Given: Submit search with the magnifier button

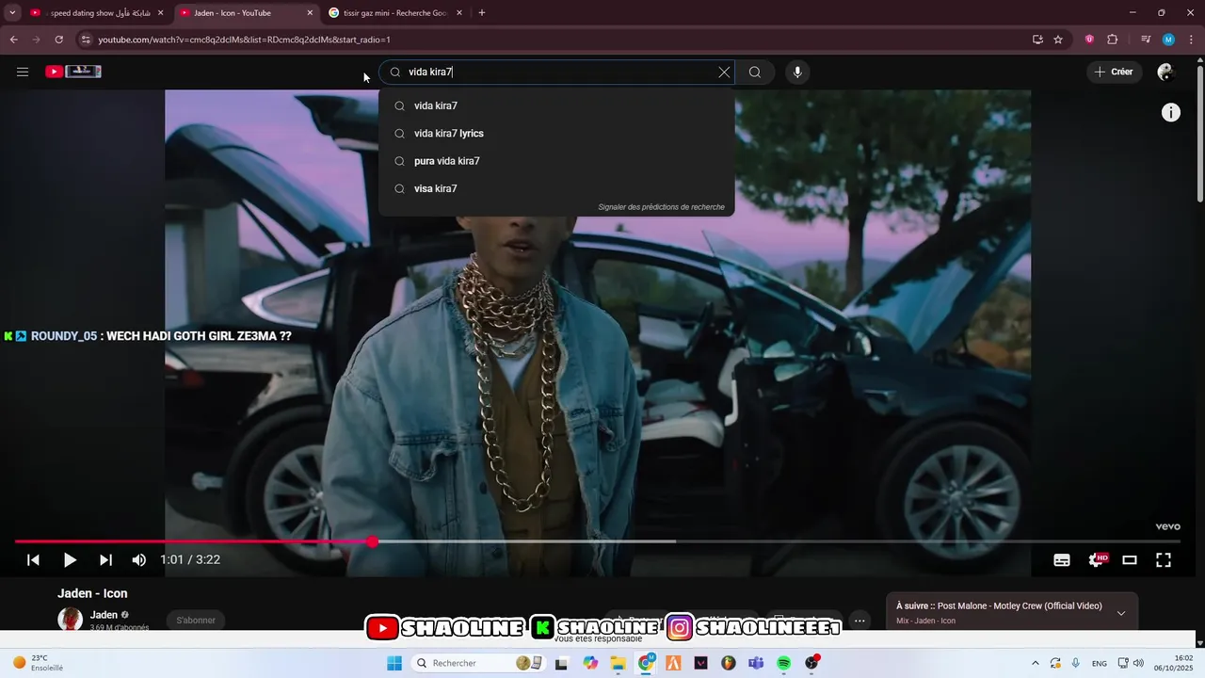Looking at the screenshot, I should click(x=755, y=73).
